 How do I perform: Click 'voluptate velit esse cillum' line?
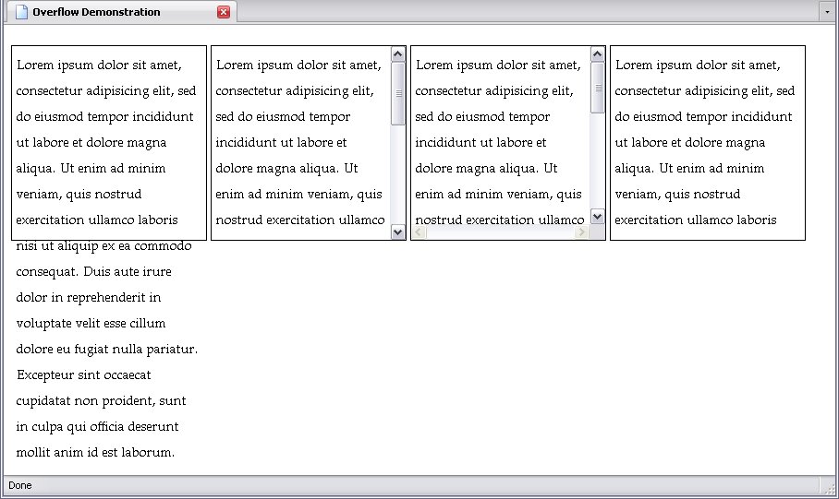pos(91,324)
